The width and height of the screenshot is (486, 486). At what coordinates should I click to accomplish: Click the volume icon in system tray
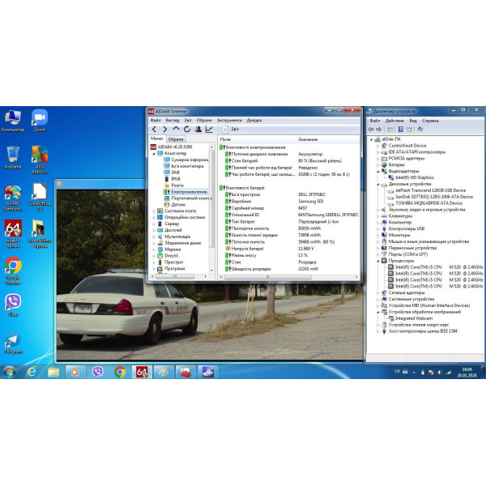tap(440, 373)
